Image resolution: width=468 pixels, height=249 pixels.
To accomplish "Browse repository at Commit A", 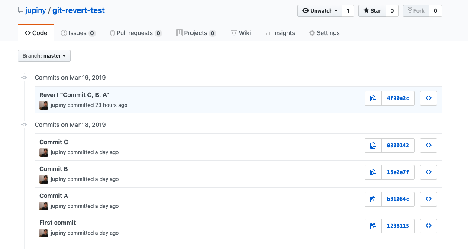I will (428, 199).
